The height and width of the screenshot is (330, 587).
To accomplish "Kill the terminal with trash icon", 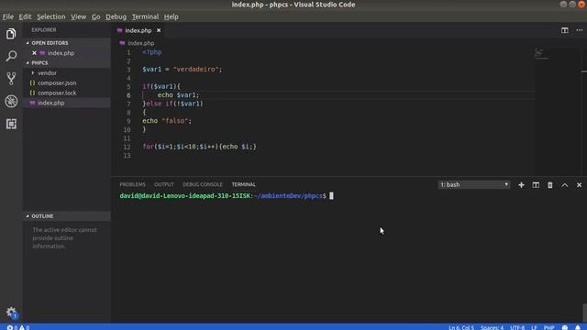I will (550, 185).
